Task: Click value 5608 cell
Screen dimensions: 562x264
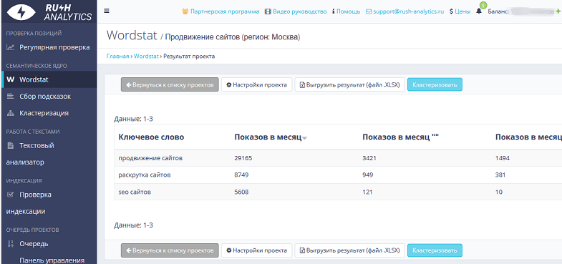Action: [x=241, y=192]
